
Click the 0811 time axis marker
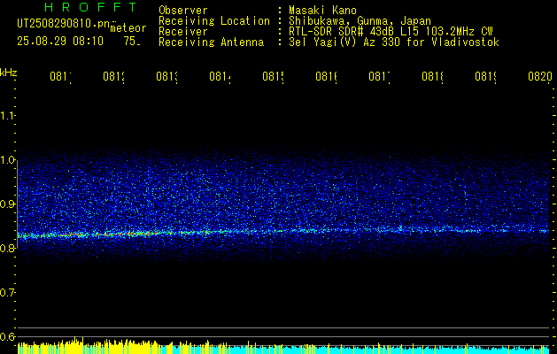coord(60,77)
